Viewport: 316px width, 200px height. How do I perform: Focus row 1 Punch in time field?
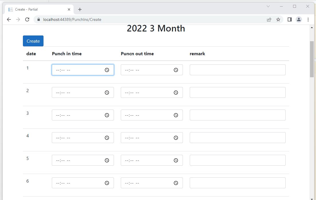click(x=83, y=70)
